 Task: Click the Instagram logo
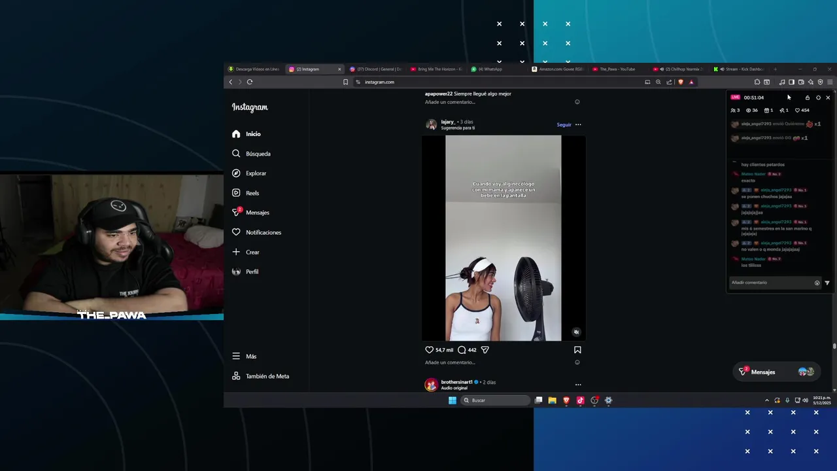[x=250, y=107]
